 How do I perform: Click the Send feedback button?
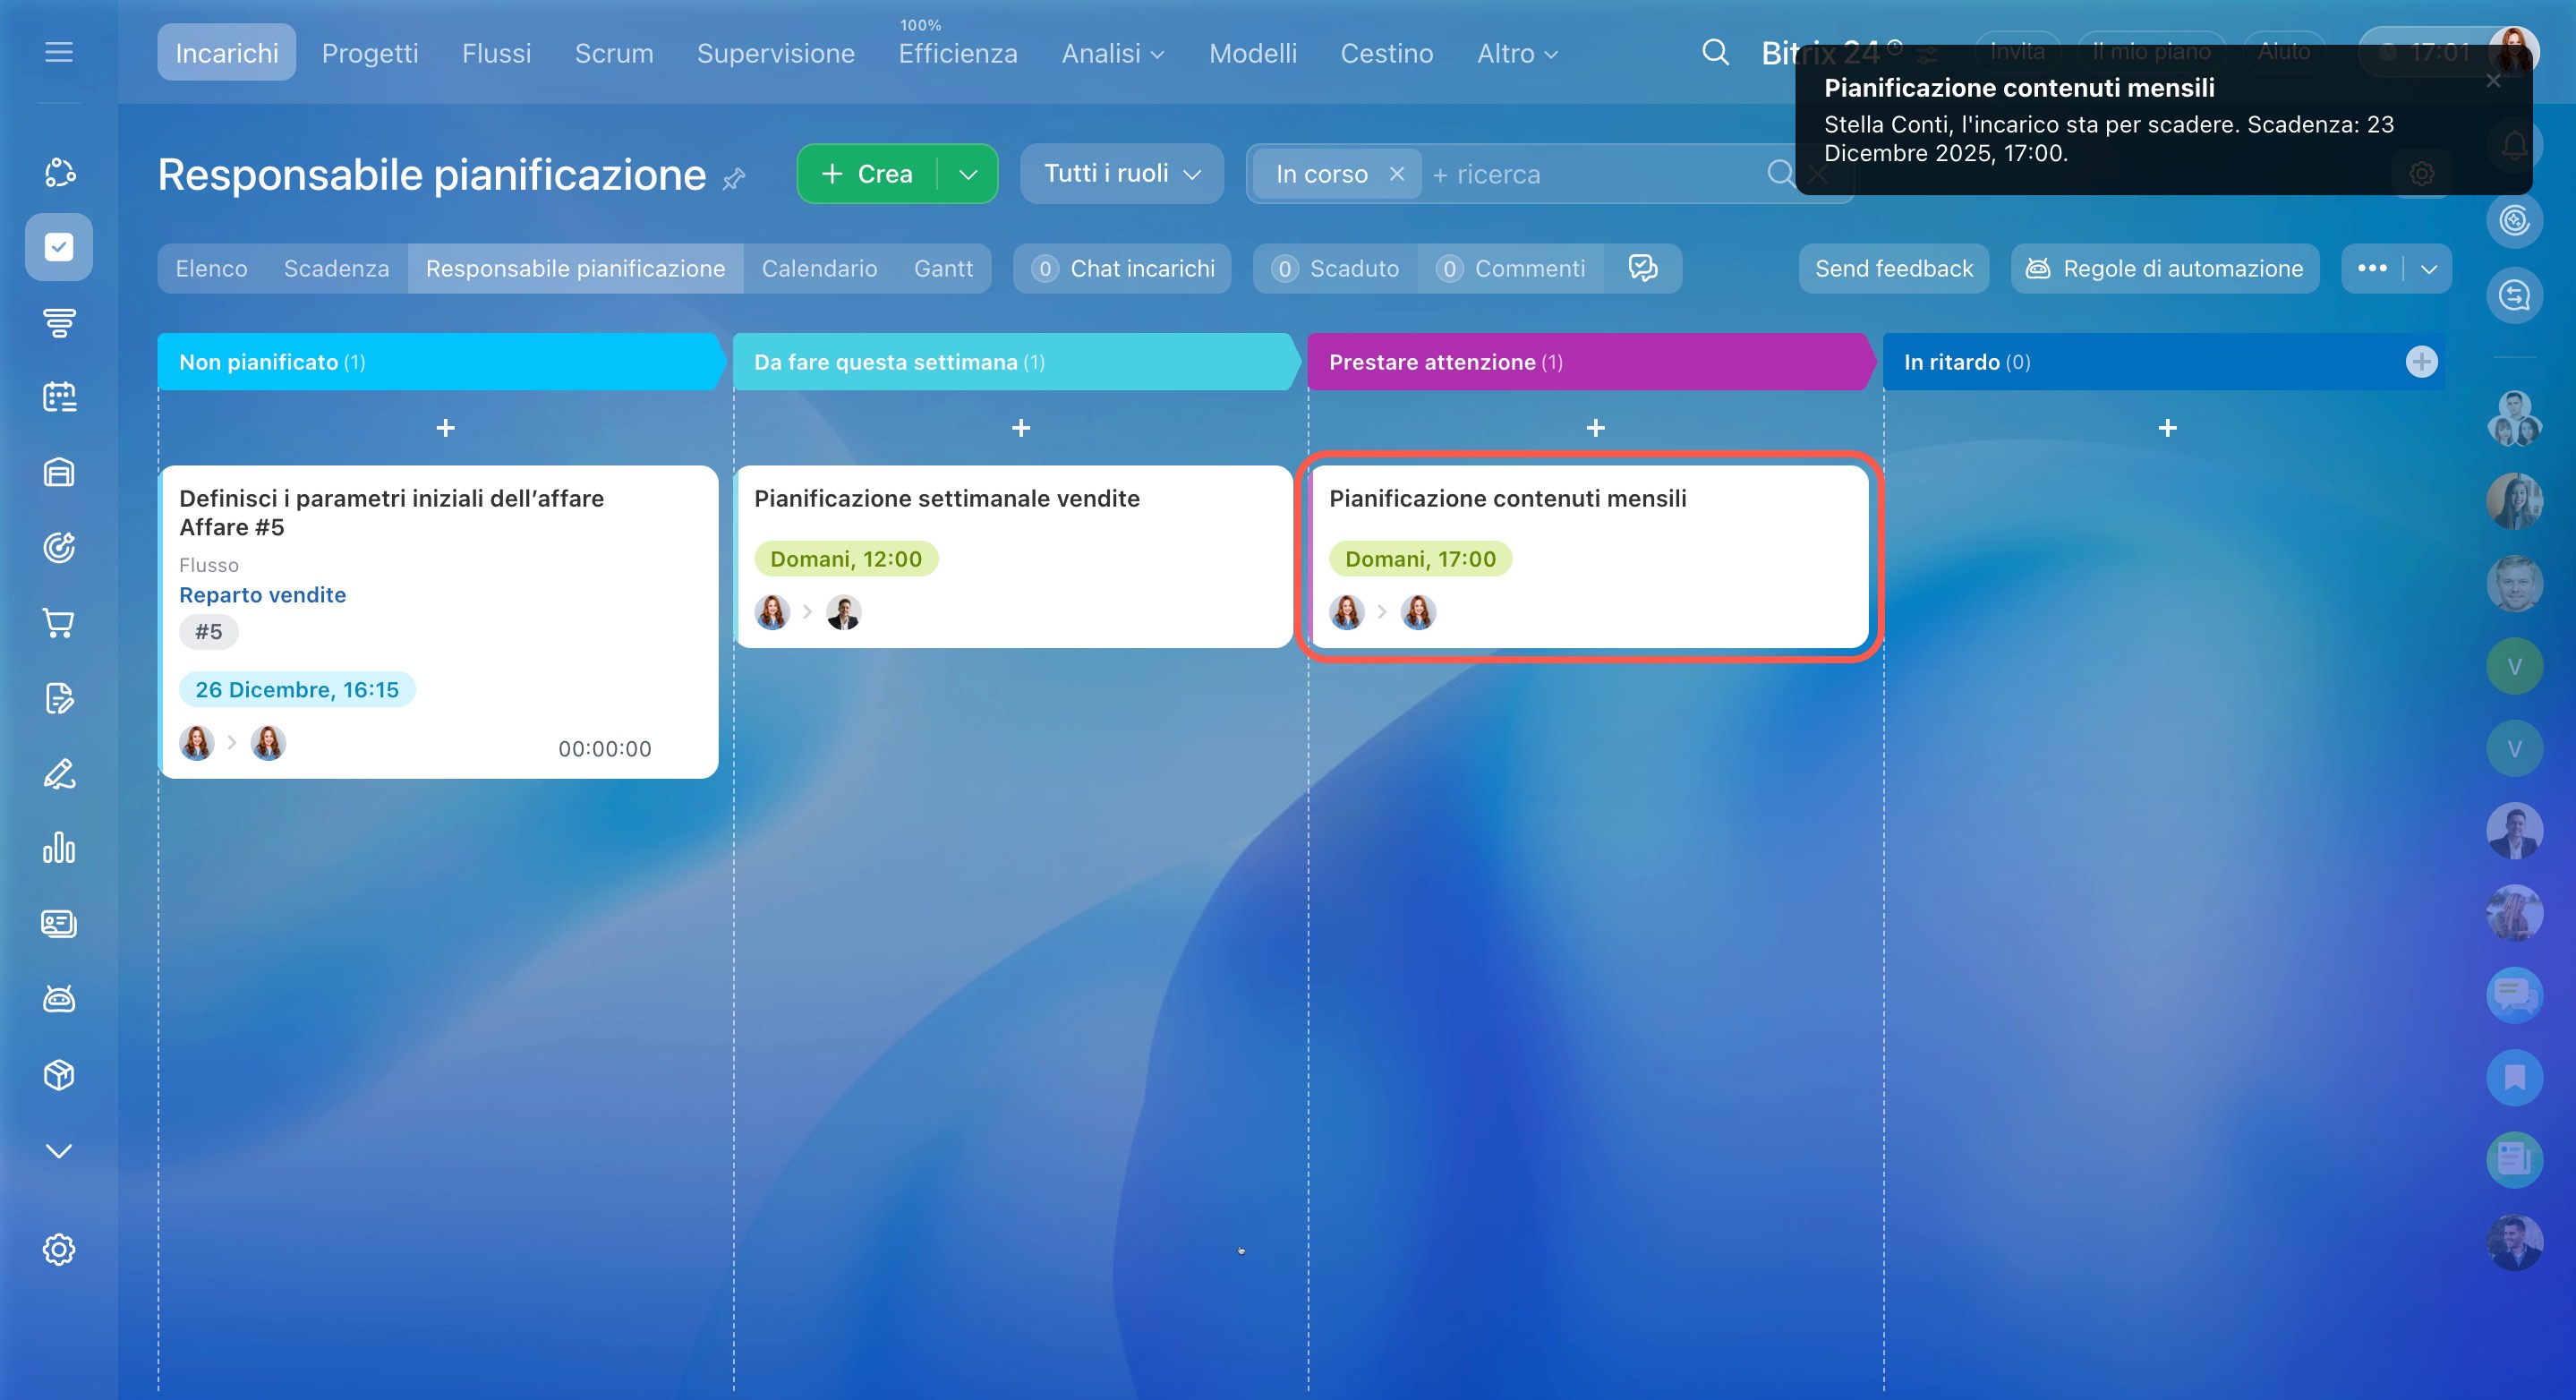tap(1893, 268)
